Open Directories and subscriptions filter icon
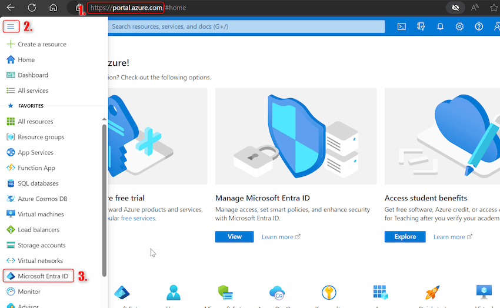Viewport: 500px width, 308px height. pyautogui.click(x=421, y=26)
